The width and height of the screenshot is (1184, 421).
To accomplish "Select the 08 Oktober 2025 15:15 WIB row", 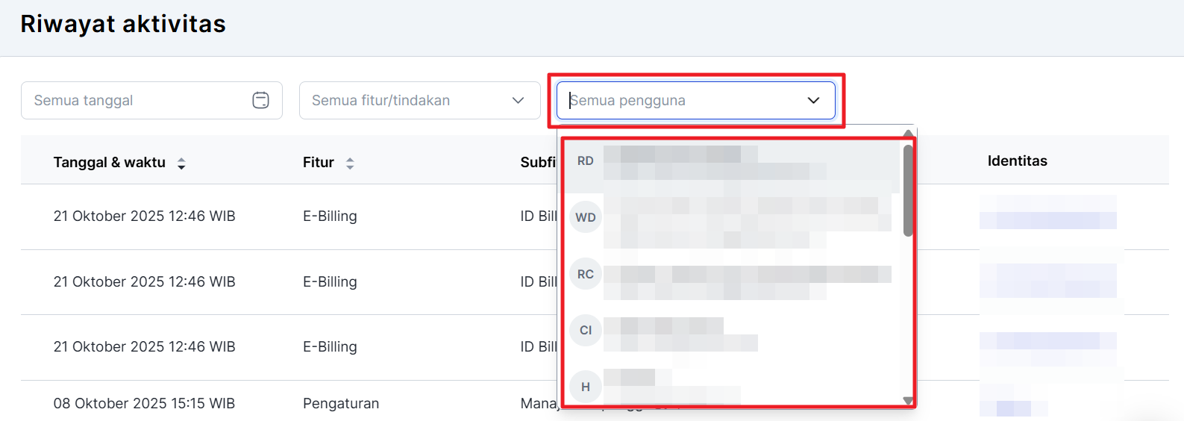I will pyautogui.click(x=144, y=404).
